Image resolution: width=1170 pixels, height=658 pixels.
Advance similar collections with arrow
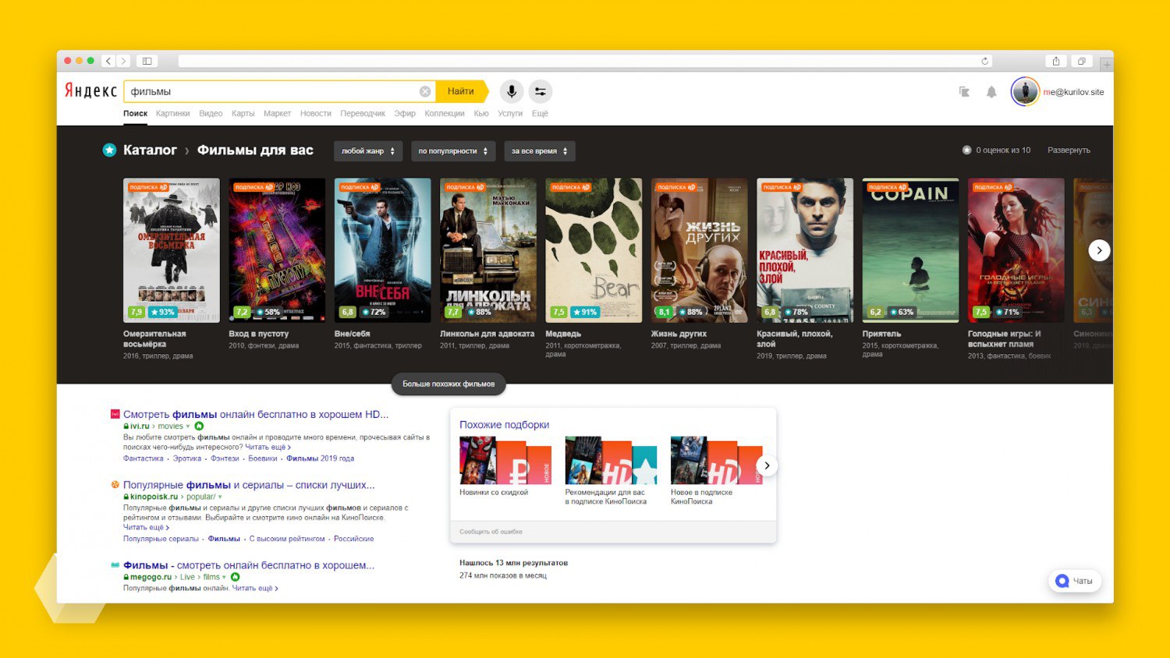(x=767, y=465)
